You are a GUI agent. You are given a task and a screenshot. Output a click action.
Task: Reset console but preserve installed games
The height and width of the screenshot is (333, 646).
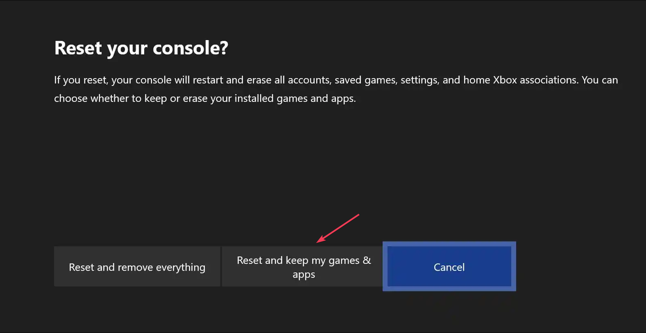pos(304,267)
